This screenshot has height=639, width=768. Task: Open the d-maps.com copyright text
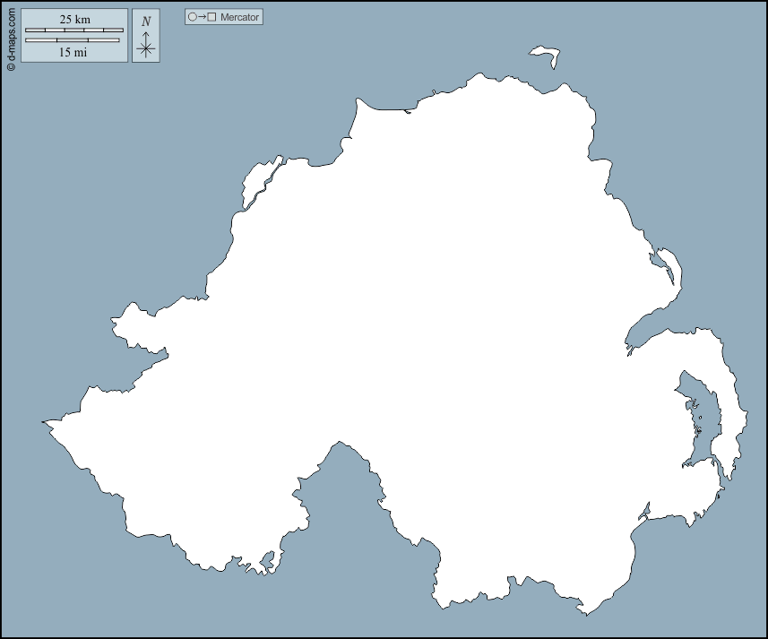coord(10,36)
